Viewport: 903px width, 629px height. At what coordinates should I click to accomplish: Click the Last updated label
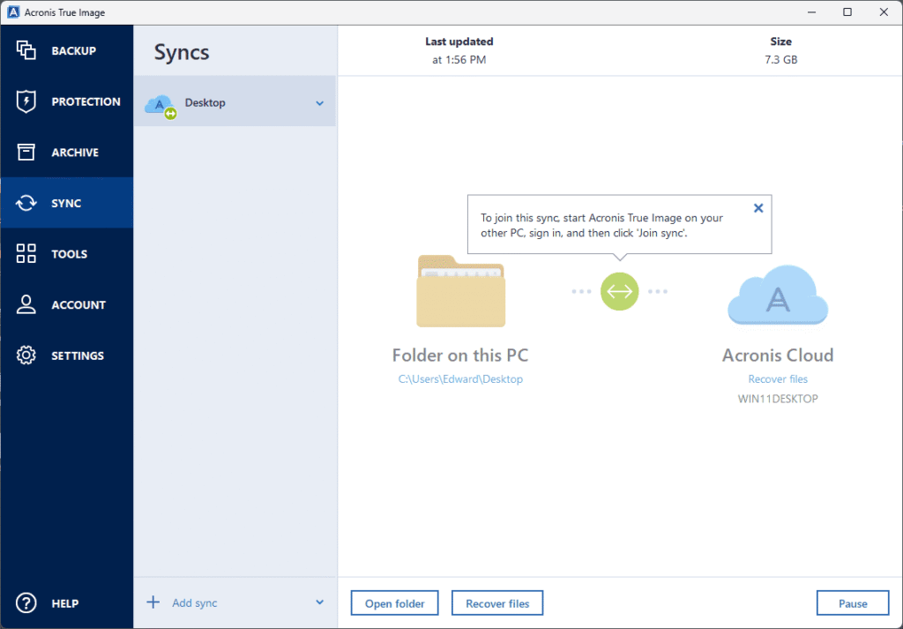[x=459, y=41]
